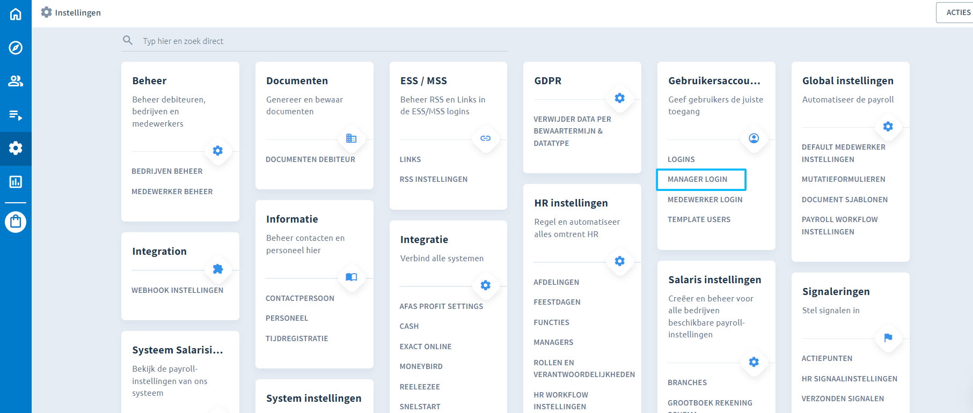Click the link chain icon on the ESS / MSS card
Image resolution: width=973 pixels, height=413 pixels.
click(485, 138)
